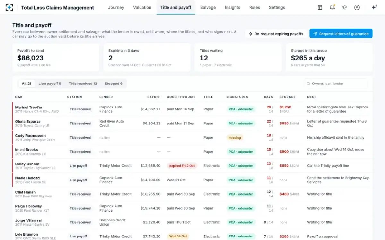Open the notifications bell

(x=332, y=7)
